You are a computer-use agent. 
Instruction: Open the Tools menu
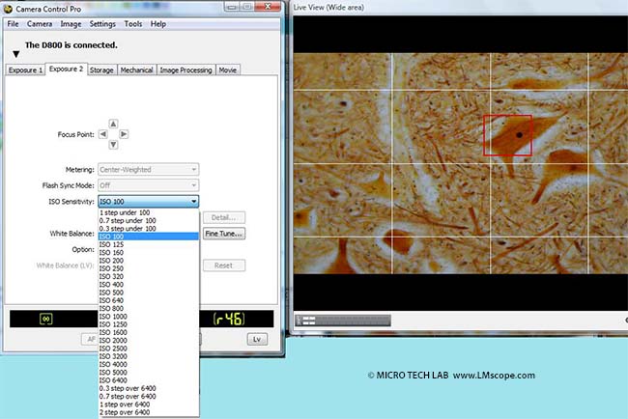[x=133, y=24]
